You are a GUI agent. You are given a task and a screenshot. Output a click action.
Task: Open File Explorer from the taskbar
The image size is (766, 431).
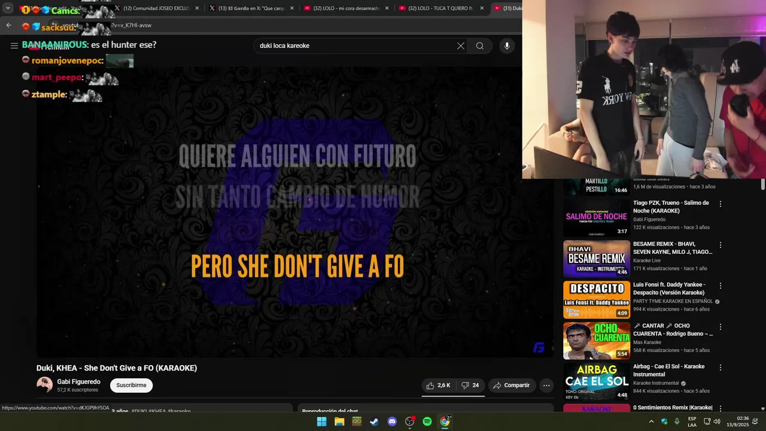pos(339,421)
